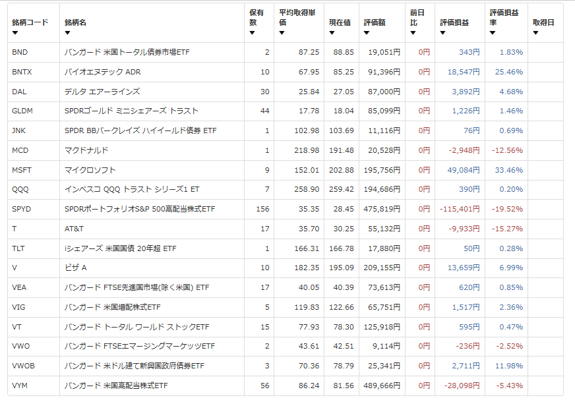Select ticker code DAL
This screenshot has width=575, height=402.
pos(19,92)
